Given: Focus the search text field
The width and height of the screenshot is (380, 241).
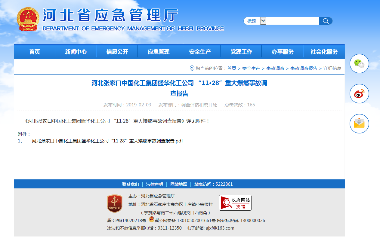Looking at the screenshot, I should coord(292,21).
